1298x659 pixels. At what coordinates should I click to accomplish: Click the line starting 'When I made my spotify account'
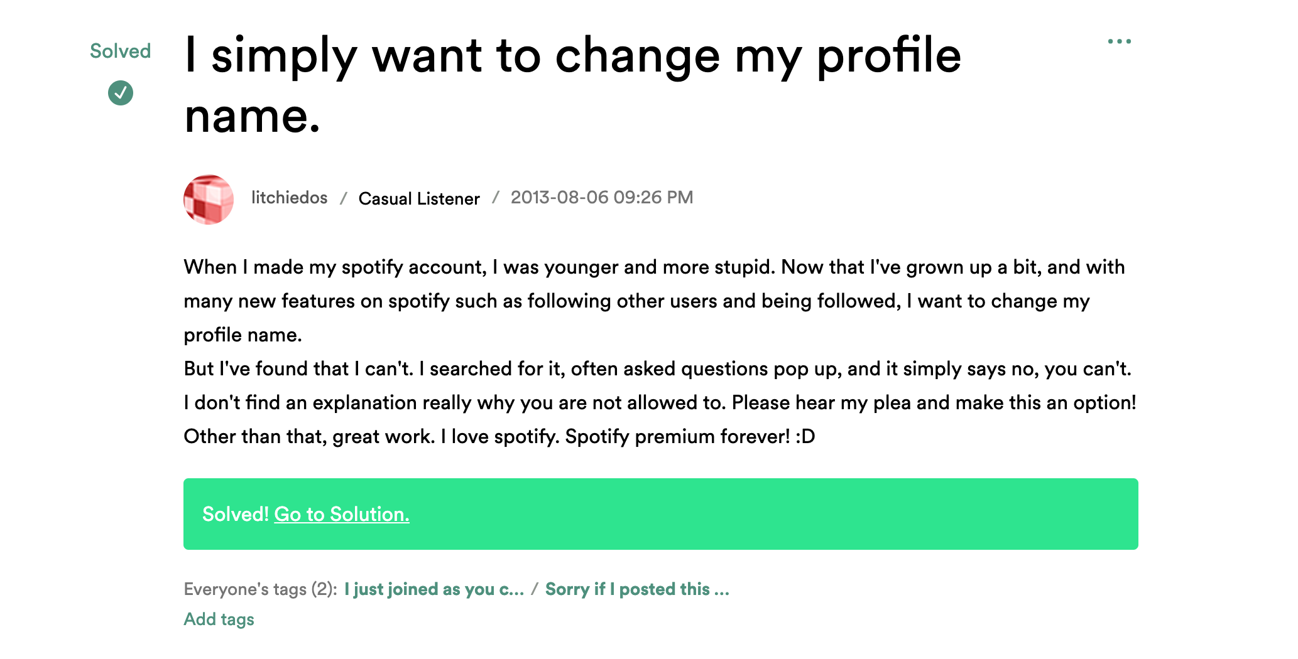(x=654, y=267)
